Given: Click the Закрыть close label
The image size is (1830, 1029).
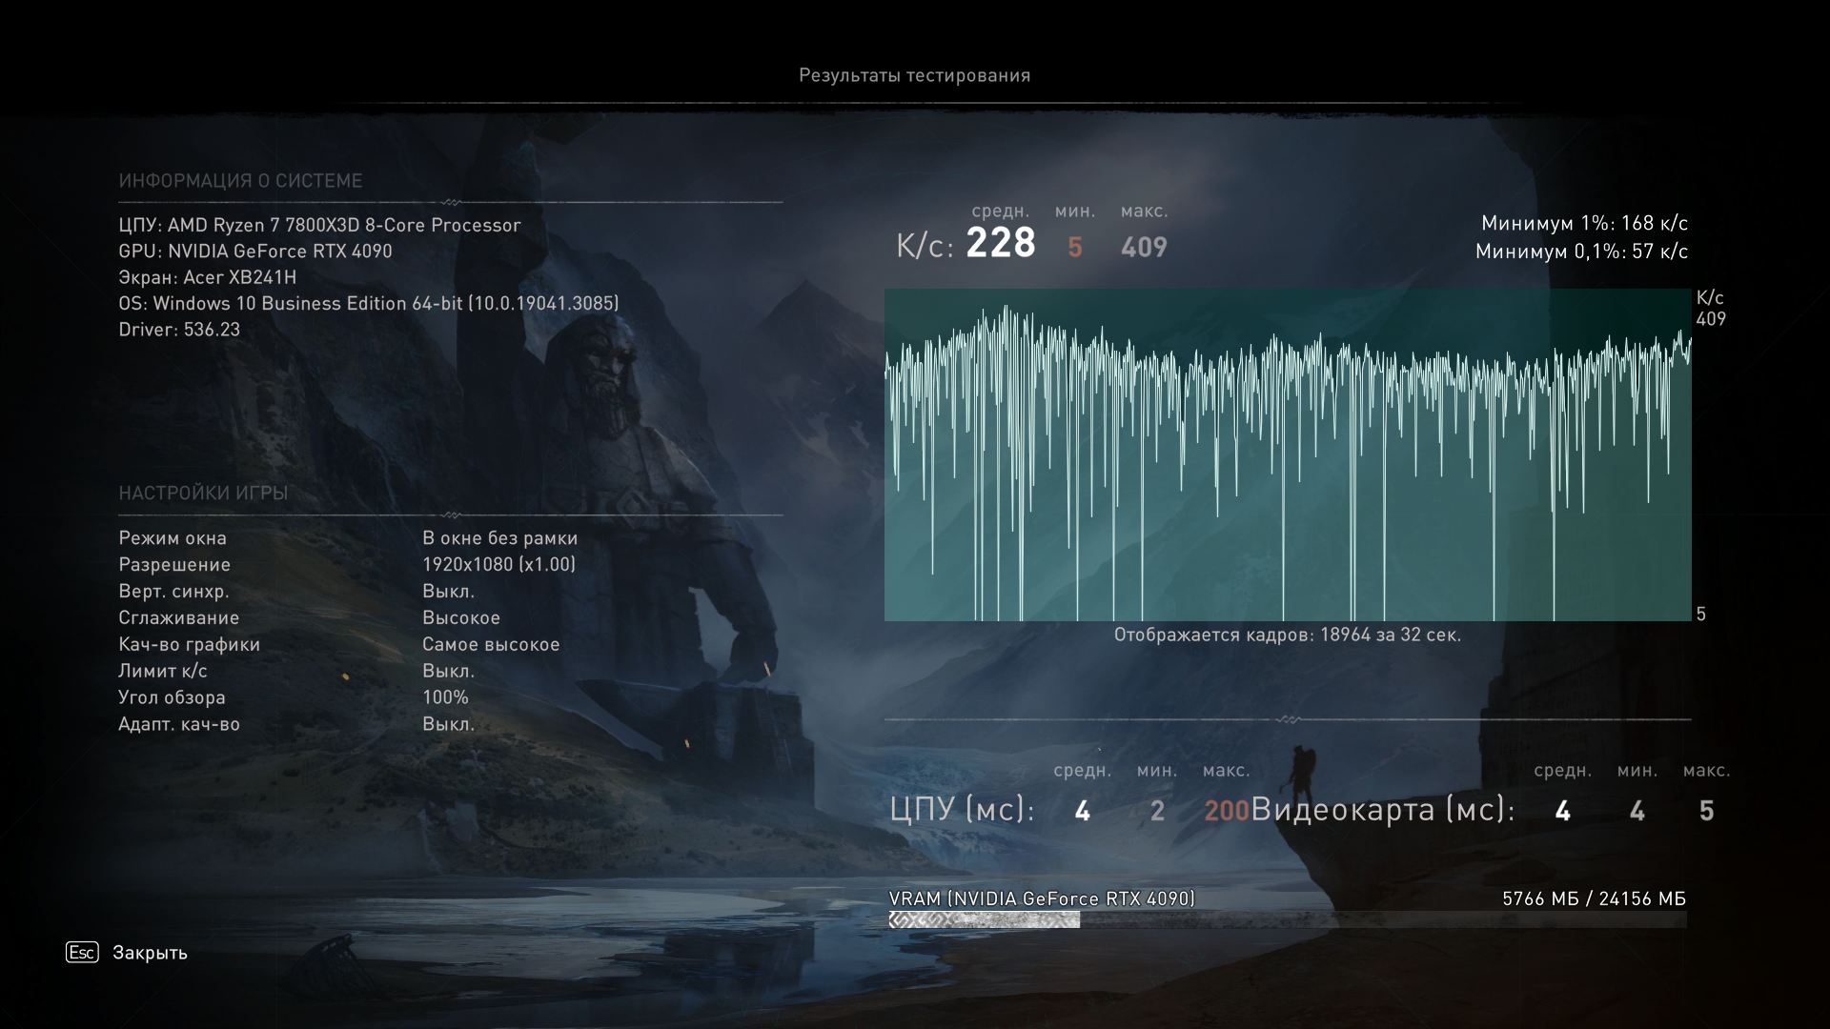Looking at the screenshot, I should 150,953.
